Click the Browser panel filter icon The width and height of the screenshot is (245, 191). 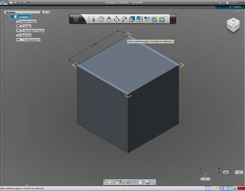point(41,12)
